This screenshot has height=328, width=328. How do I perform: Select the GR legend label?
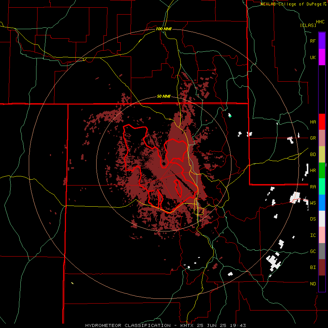click(313, 138)
